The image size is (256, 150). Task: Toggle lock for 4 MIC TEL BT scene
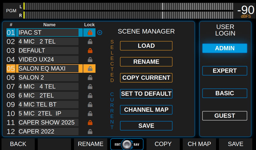tap(90, 104)
